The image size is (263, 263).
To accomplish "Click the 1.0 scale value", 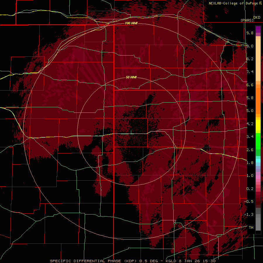I will (x=250, y=176).
